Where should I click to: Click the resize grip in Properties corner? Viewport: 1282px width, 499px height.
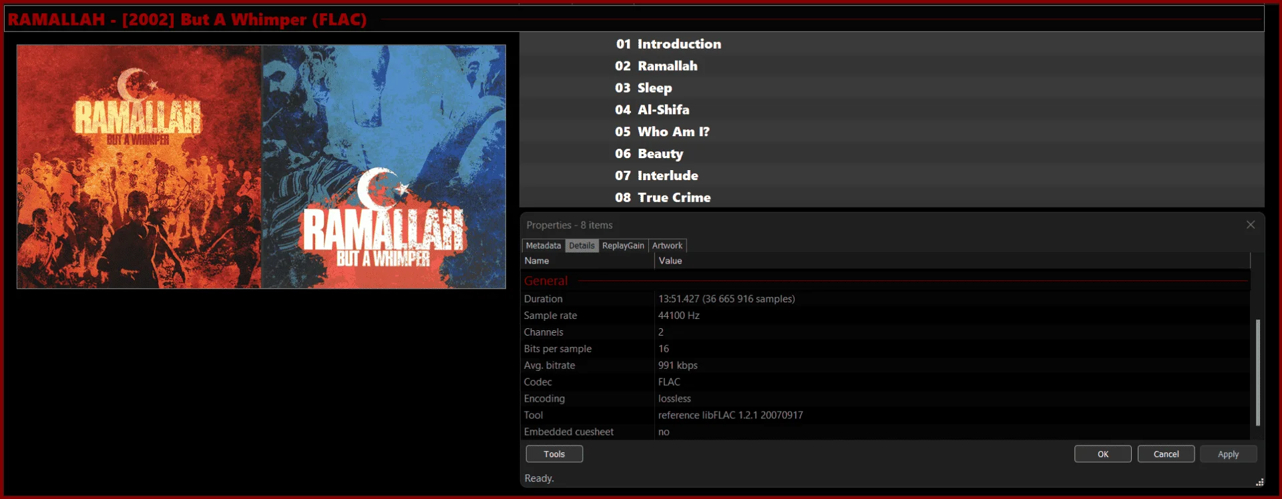1259,482
